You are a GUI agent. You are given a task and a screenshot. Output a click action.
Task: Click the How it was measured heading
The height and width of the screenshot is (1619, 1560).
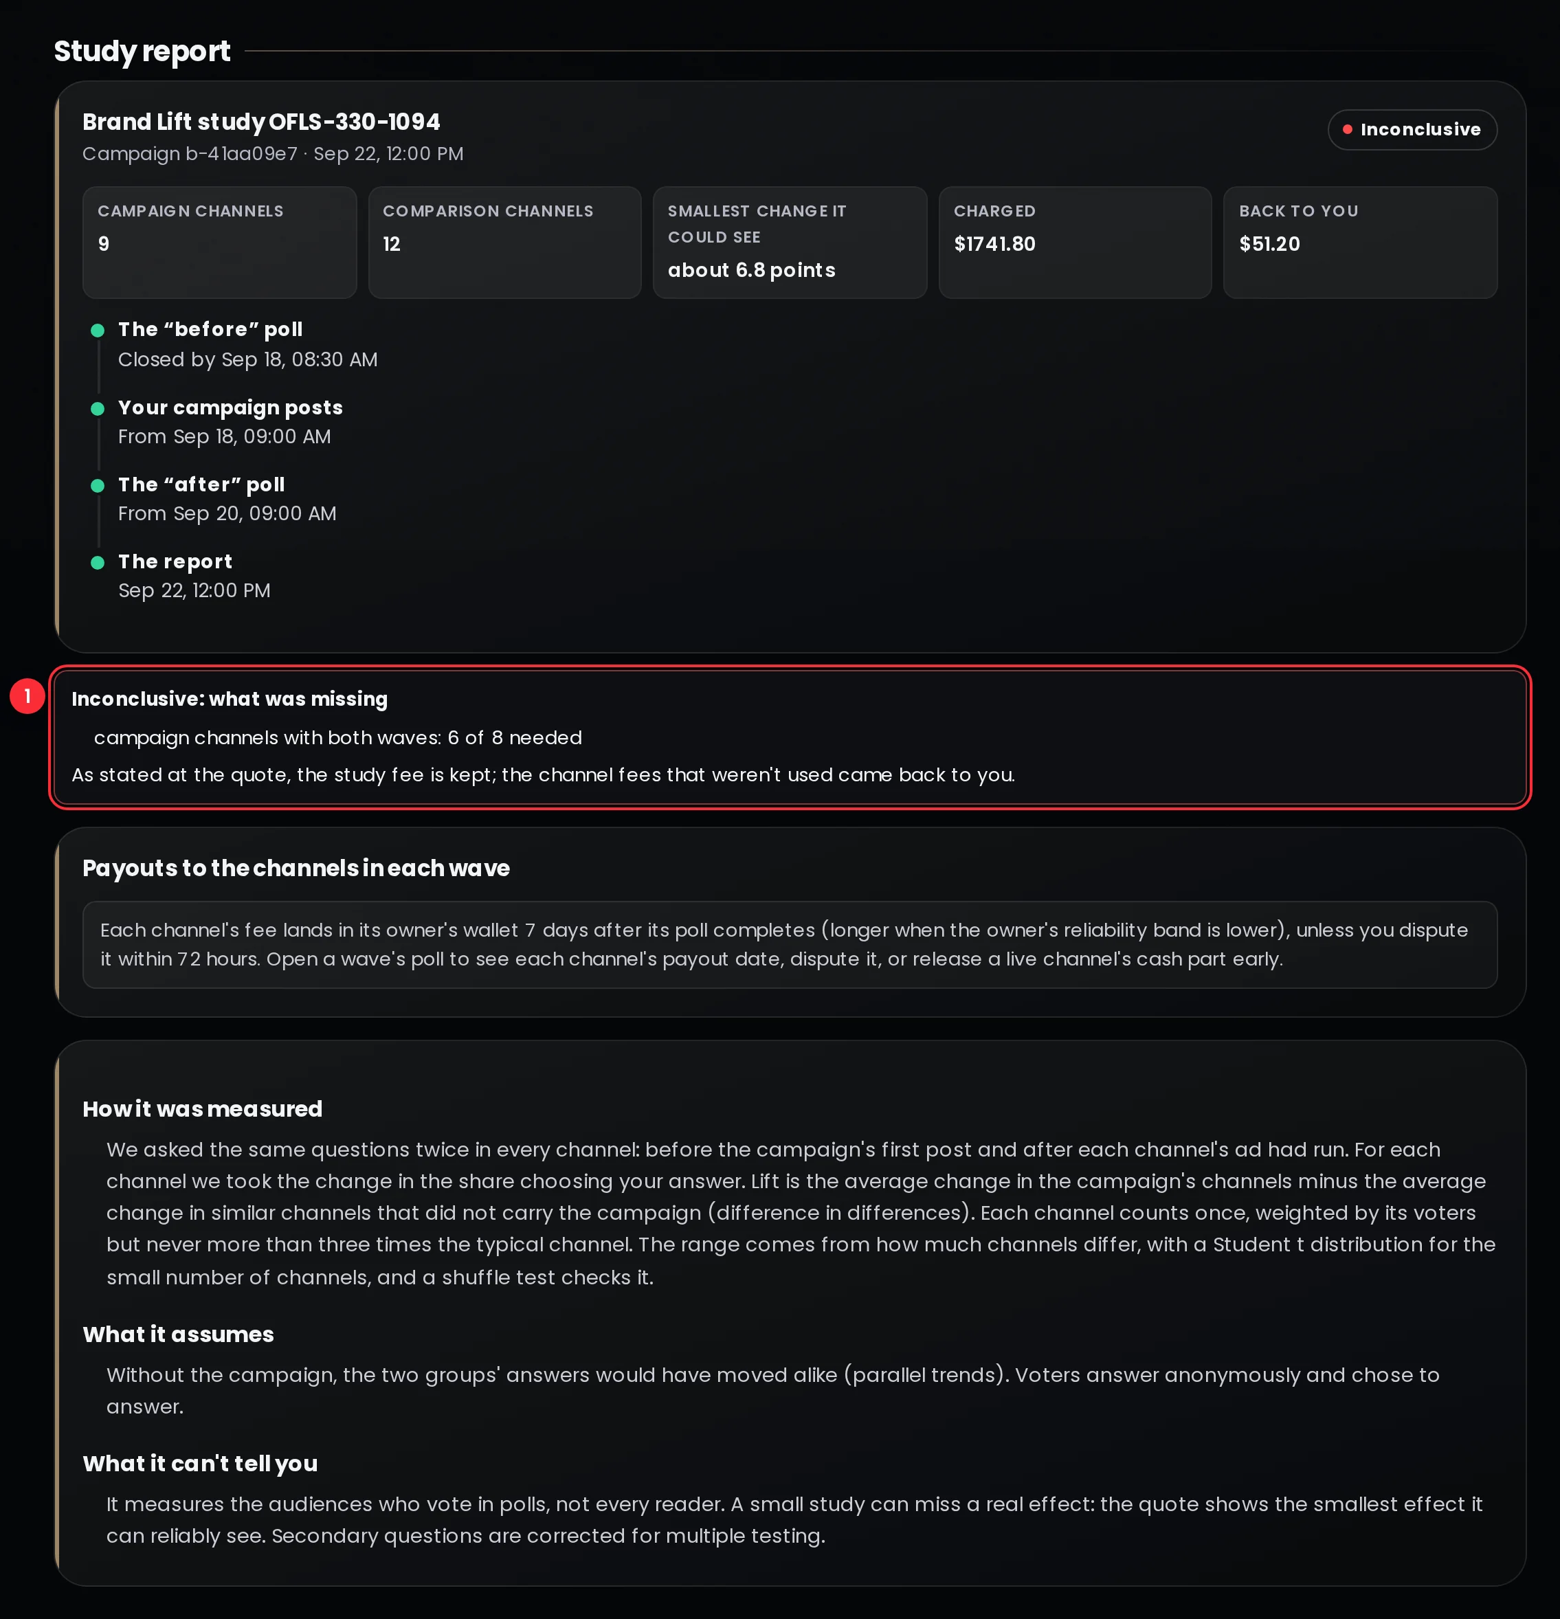pyautogui.click(x=203, y=1108)
